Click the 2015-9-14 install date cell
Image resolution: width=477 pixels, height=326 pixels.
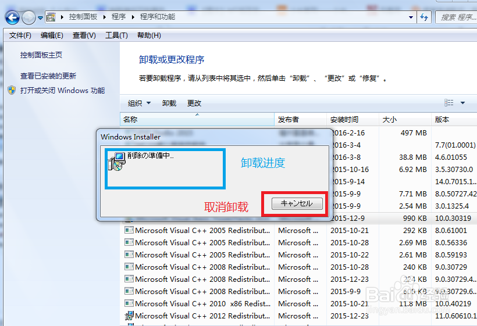(x=348, y=181)
